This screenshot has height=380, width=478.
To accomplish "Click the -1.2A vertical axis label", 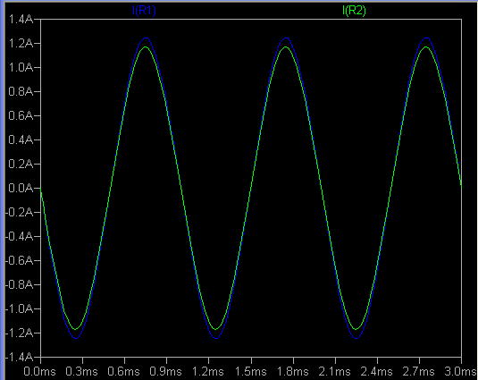I will click(20, 333).
